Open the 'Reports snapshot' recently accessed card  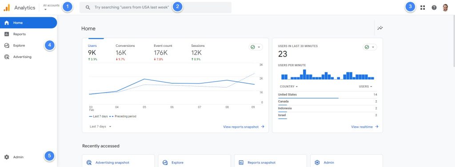[x=271, y=161]
